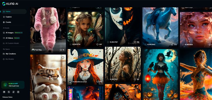This screenshot has width=212, height=100.
Task: Click the Kling AI logo
Action: (10, 4)
